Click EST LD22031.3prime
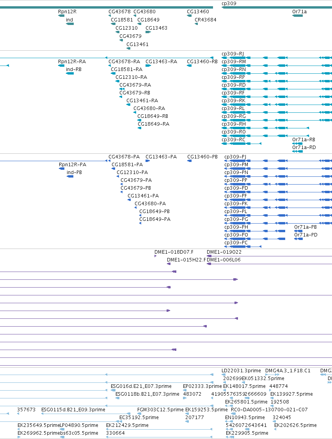 tap(241, 371)
